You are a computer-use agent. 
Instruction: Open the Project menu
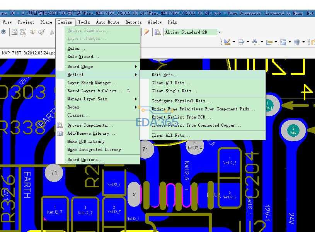(26, 22)
